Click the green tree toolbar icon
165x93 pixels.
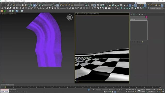pos(121,8)
